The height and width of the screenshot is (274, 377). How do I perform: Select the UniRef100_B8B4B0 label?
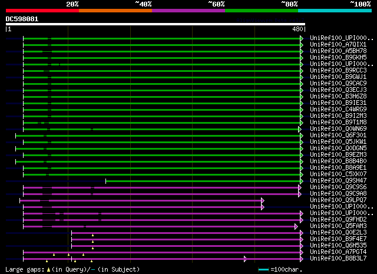tap(338, 161)
